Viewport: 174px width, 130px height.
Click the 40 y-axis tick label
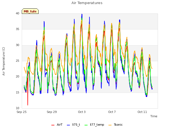(x=17, y=13)
